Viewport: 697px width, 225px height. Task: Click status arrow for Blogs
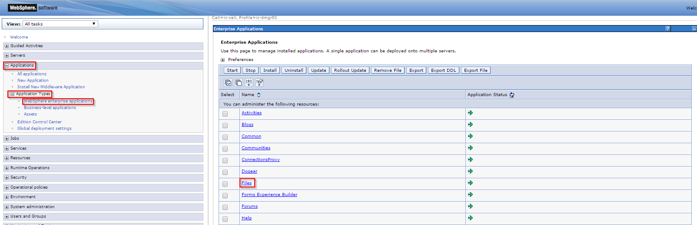click(470, 124)
